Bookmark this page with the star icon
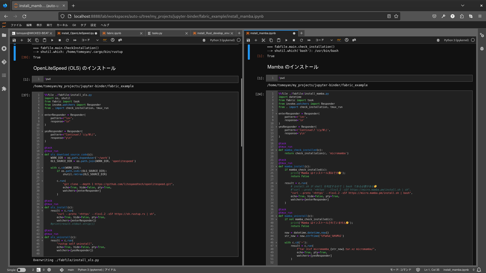486x273 pixels. (396, 16)
